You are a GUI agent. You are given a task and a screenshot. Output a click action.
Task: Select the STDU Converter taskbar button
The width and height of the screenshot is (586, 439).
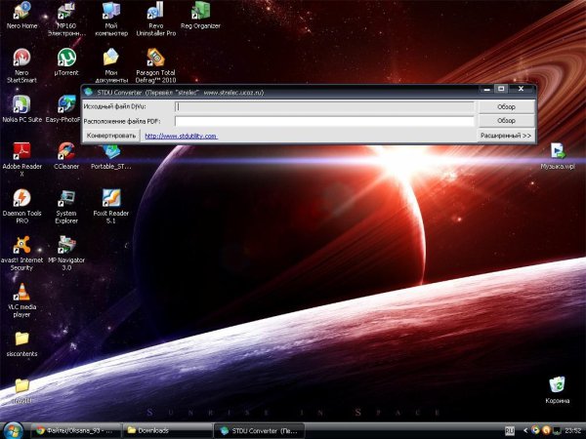tap(260, 431)
